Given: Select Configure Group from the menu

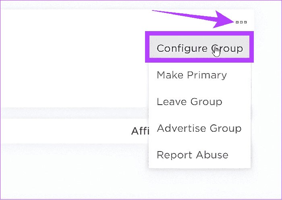Looking at the screenshot, I should pos(199,48).
